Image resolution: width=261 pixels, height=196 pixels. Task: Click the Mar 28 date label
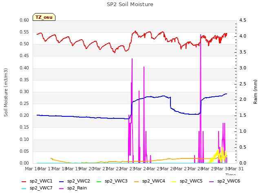pyautogui.click(x=195, y=169)
